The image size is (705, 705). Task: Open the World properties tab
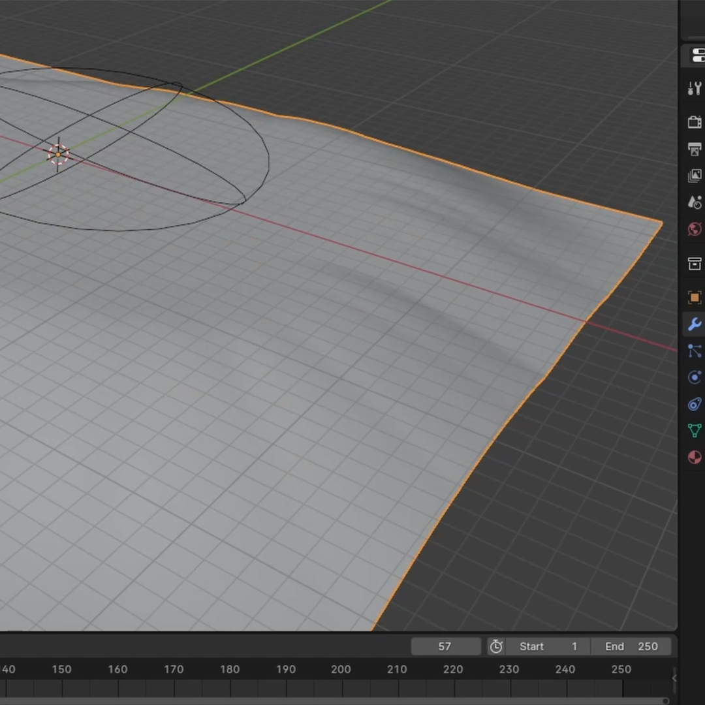(695, 229)
